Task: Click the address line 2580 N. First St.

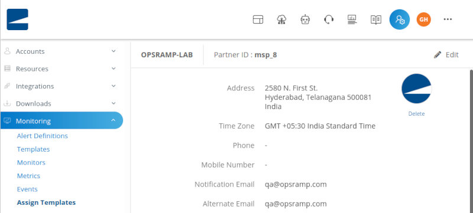Action: pyautogui.click(x=291, y=88)
